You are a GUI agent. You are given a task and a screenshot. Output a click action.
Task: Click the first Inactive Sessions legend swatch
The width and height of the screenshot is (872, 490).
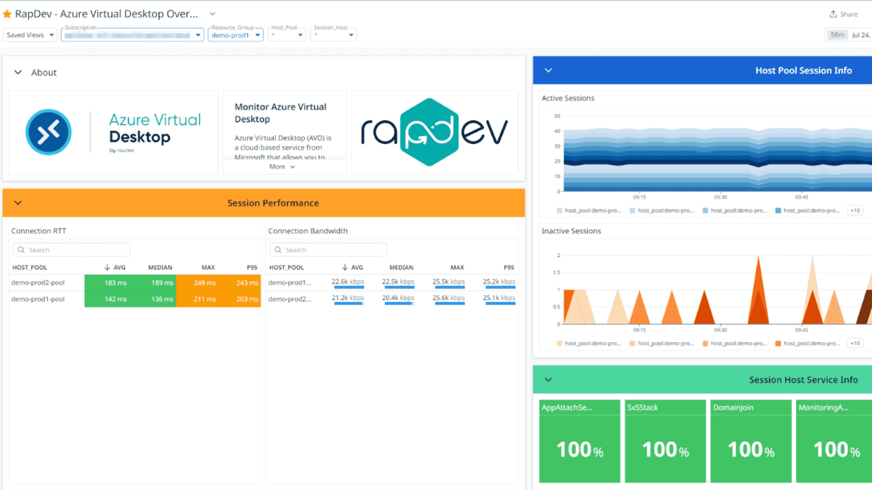click(560, 343)
